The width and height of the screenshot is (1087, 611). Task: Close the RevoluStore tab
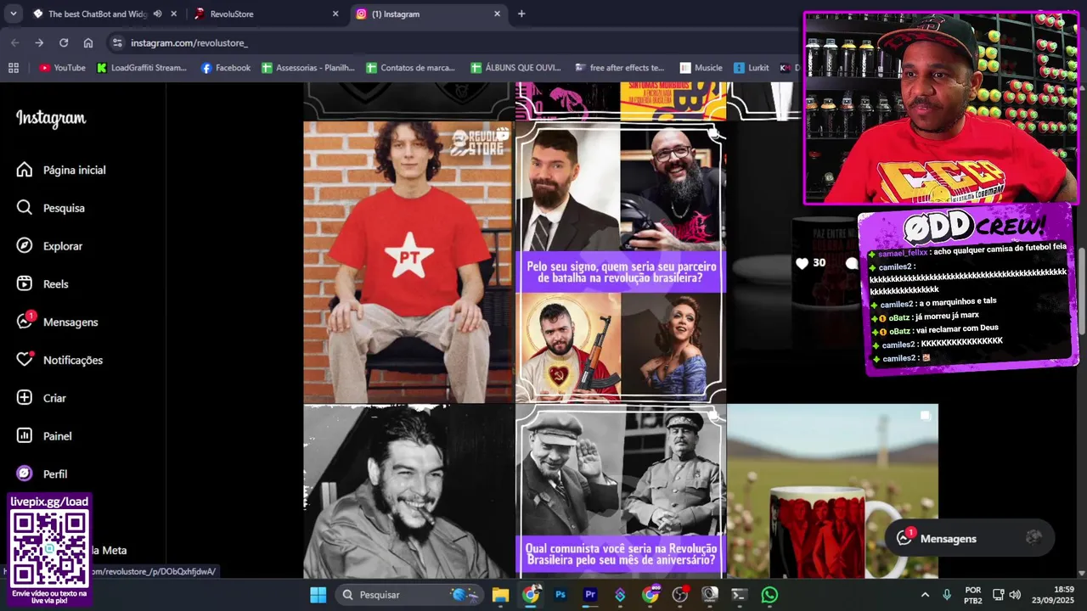click(x=335, y=14)
